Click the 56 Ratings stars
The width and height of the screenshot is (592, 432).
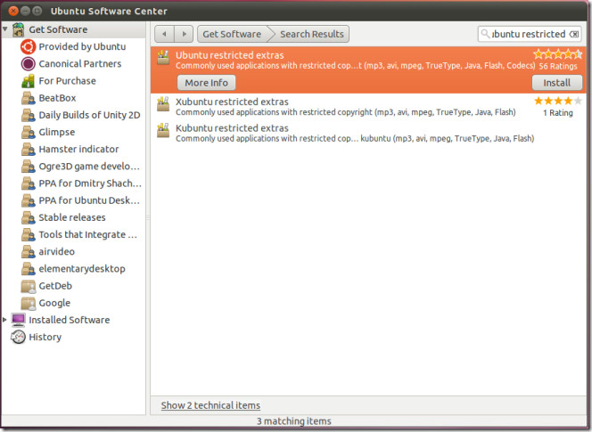[x=557, y=54]
